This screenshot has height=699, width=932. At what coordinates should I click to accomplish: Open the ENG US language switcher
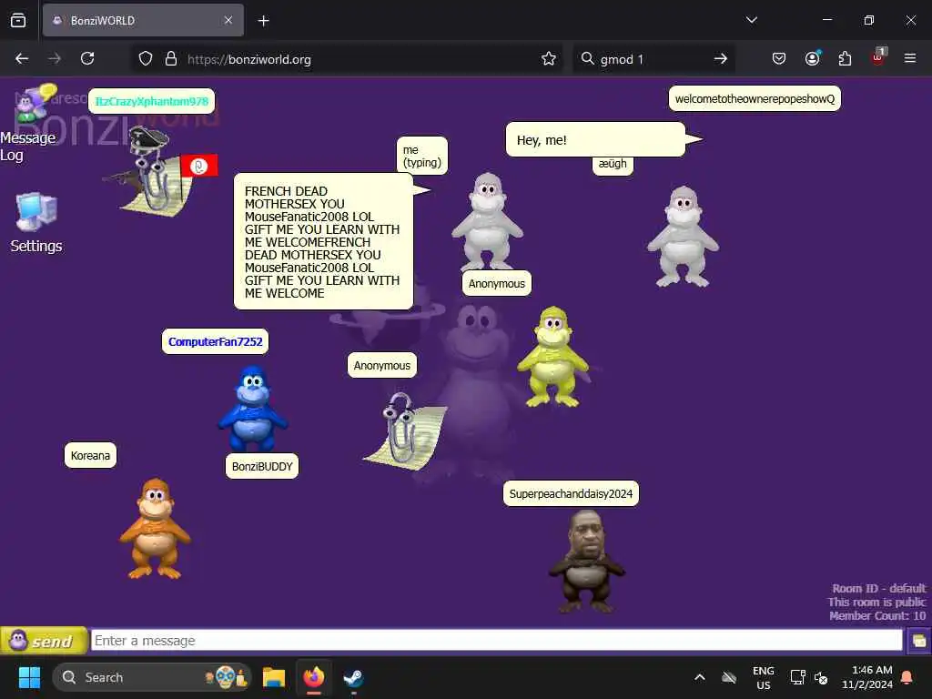[764, 677]
